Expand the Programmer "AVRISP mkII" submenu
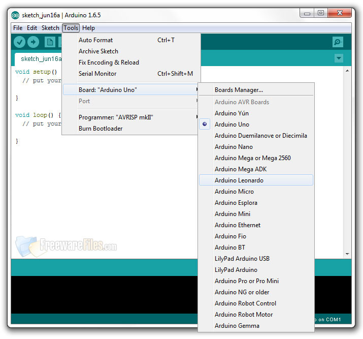The image size is (363, 339). (130, 117)
